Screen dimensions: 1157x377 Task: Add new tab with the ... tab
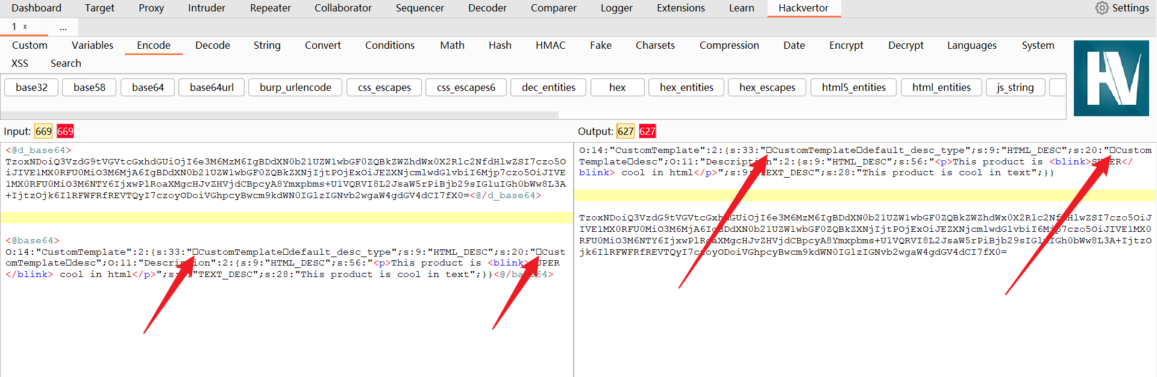(x=63, y=27)
